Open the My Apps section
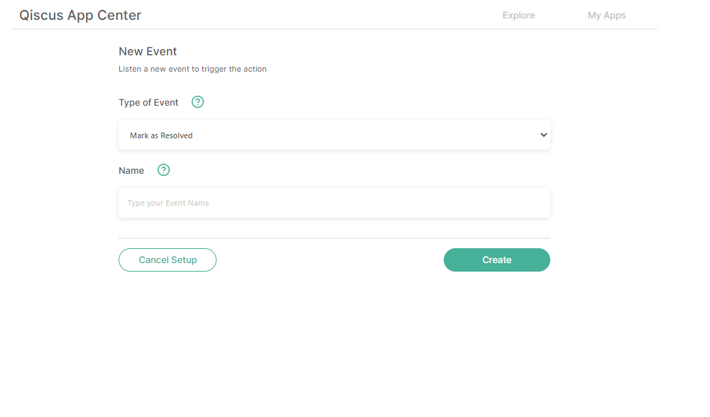This screenshot has height=417, width=710. [x=606, y=15]
